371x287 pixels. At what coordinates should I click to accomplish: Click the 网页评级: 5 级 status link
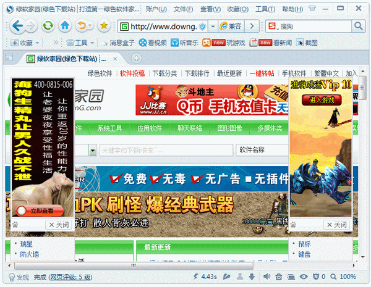click(70, 277)
